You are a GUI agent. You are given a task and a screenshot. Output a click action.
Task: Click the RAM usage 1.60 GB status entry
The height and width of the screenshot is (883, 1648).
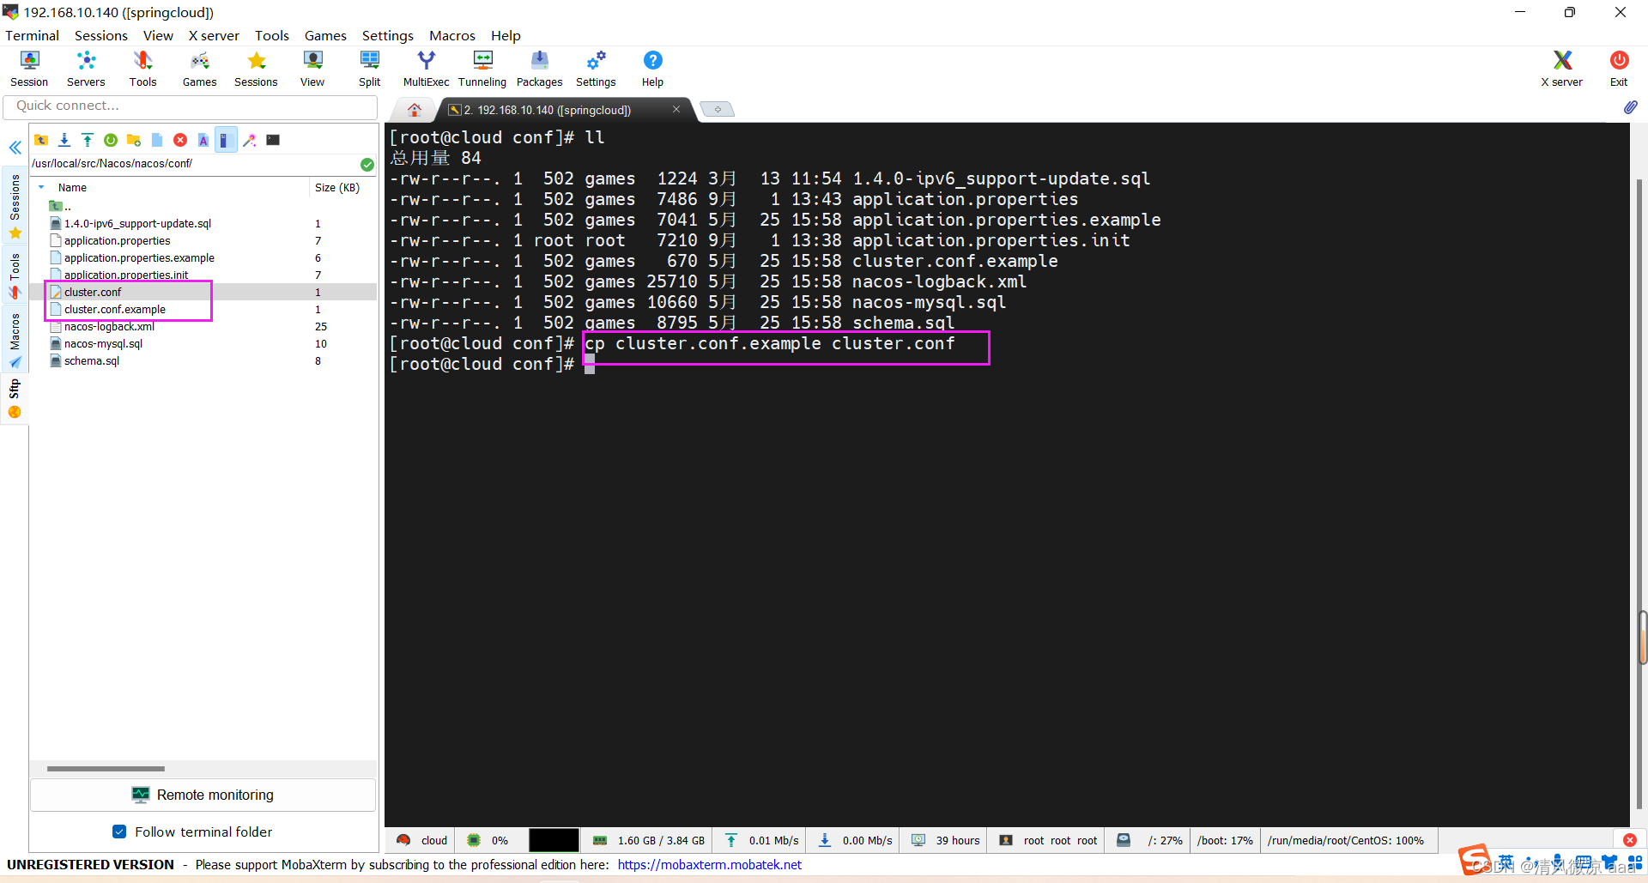click(650, 840)
